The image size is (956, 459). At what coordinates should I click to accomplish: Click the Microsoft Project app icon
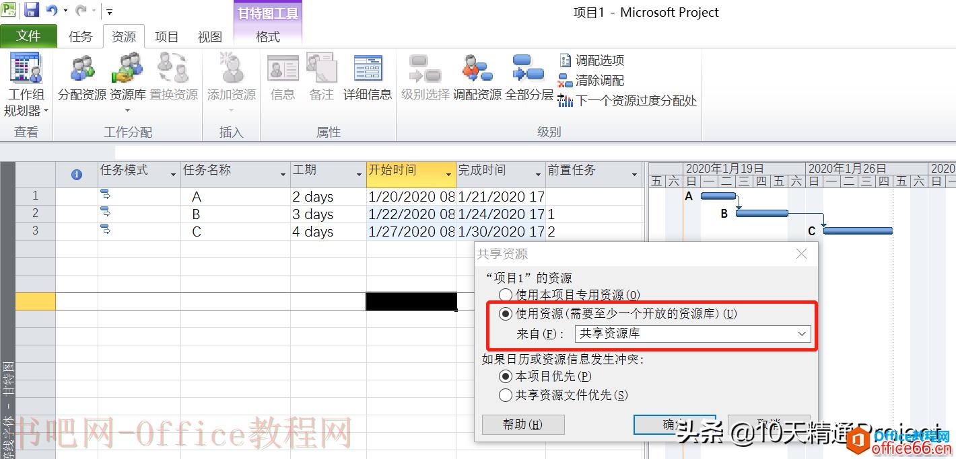point(9,9)
